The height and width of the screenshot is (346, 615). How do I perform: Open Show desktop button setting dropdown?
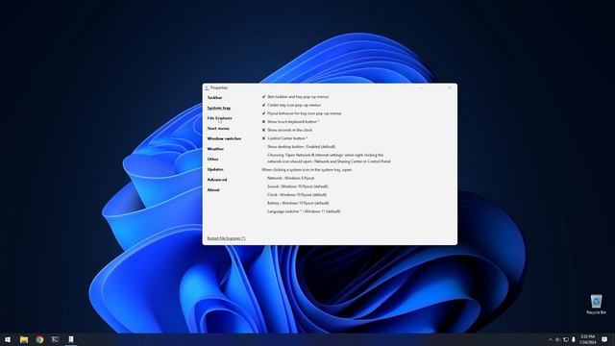pos(301,147)
